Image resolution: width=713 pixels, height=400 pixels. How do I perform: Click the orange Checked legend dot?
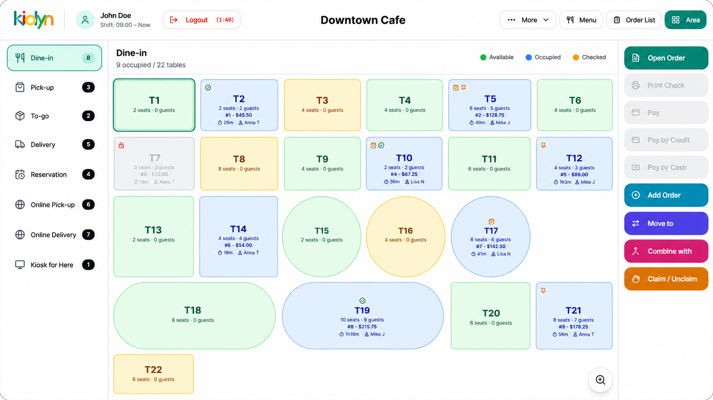(x=576, y=57)
